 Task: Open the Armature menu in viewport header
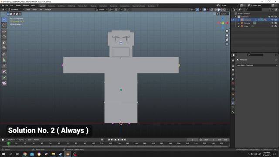coord(48,10)
